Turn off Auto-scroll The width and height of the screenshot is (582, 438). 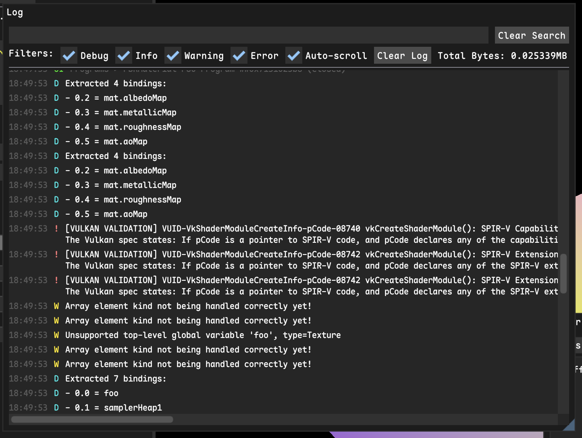(293, 55)
